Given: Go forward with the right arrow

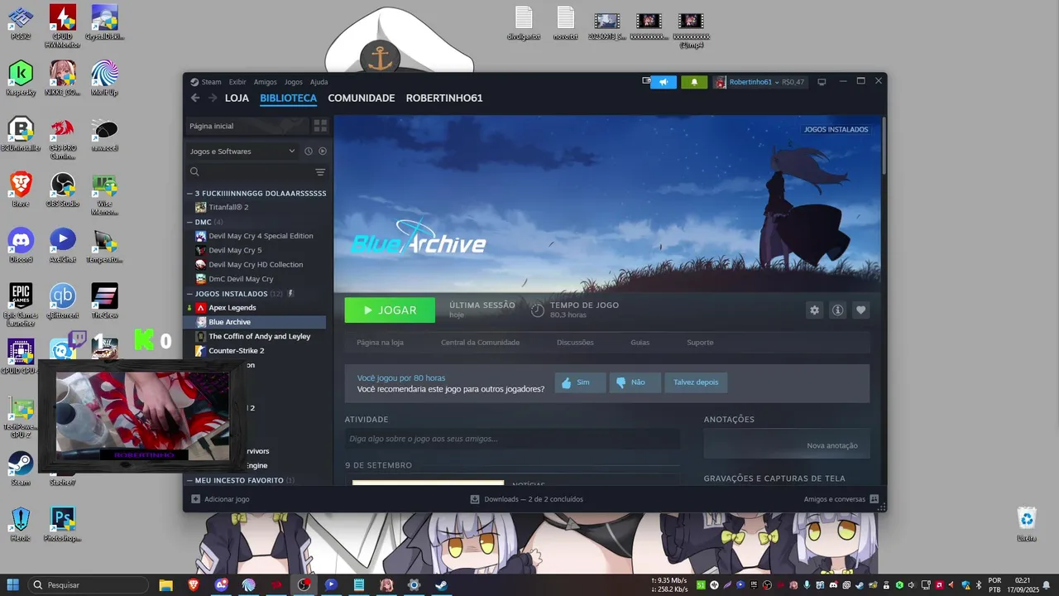Looking at the screenshot, I should click(x=213, y=98).
